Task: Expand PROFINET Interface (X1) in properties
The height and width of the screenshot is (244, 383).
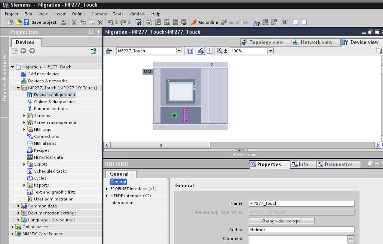Action: (107, 189)
